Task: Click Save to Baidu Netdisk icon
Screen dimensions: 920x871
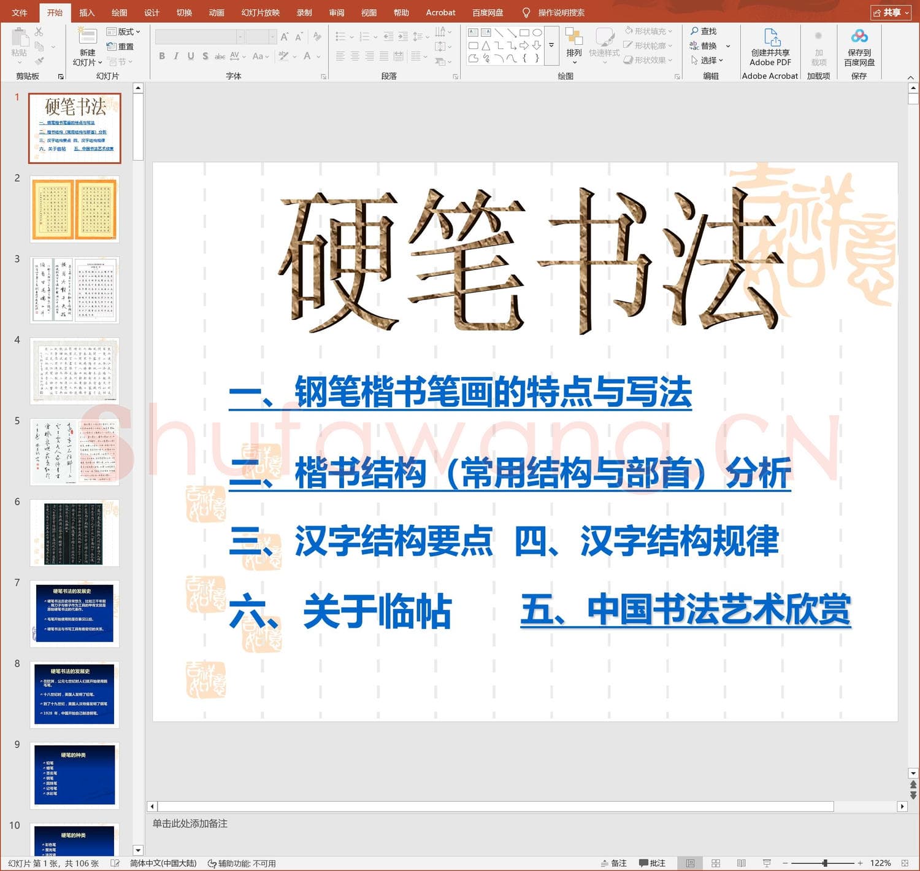Action: point(859,36)
